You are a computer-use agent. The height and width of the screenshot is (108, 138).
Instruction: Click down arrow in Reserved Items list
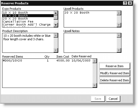coord(95,85)
